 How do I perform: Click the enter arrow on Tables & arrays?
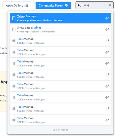point(107,18)
